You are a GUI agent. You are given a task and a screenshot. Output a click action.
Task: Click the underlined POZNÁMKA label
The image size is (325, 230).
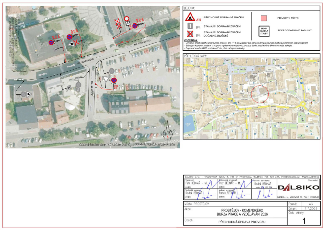pos(191,40)
